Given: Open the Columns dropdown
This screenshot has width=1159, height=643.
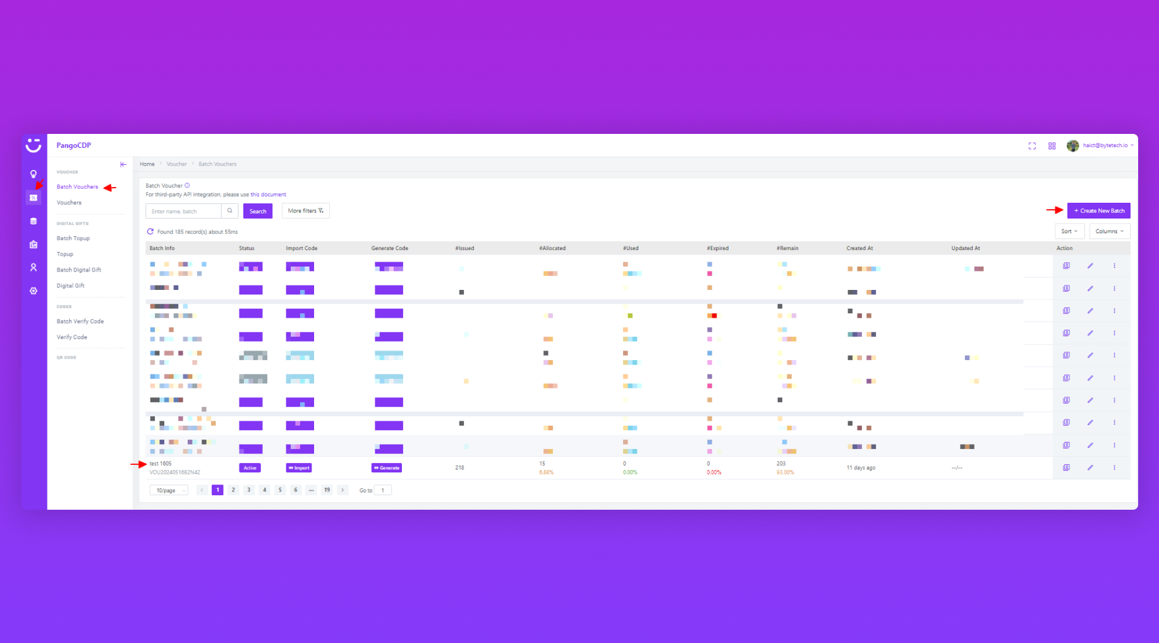Looking at the screenshot, I should pos(1109,231).
